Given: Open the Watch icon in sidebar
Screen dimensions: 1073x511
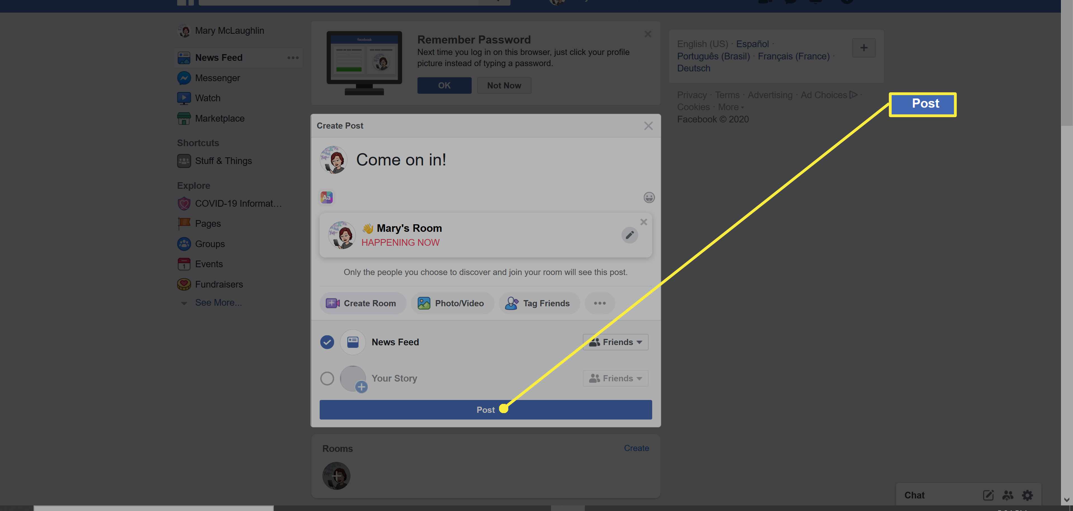Looking at the screenshot, I should pos(184,98).
